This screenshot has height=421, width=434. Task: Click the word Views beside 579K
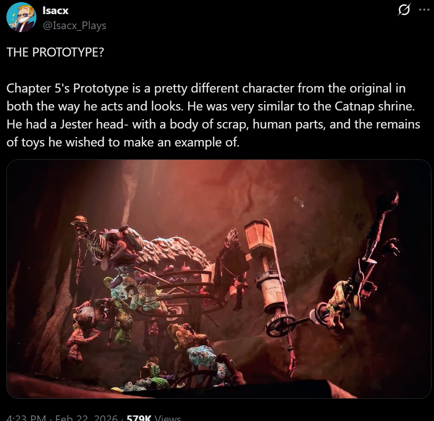point(168,418)
